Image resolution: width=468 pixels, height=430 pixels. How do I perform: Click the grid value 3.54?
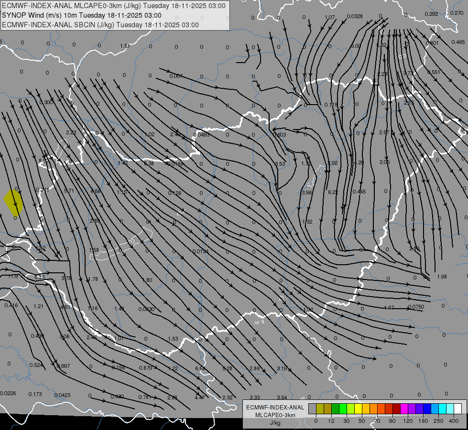click(x=282, y=398)
